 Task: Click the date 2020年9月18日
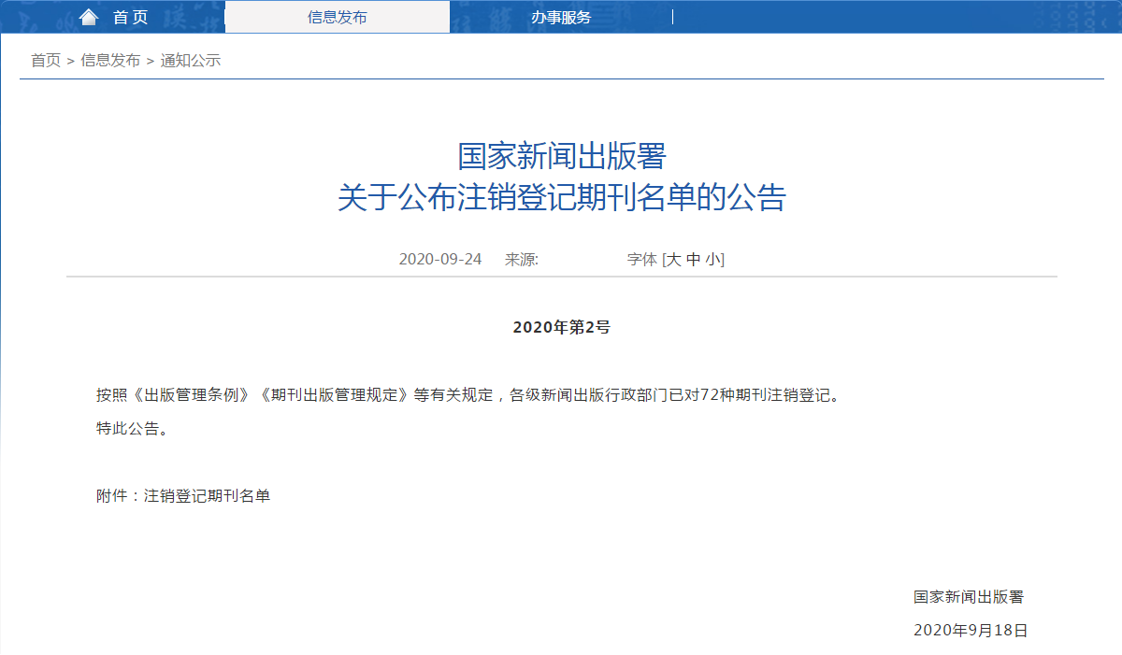(971, 631)
